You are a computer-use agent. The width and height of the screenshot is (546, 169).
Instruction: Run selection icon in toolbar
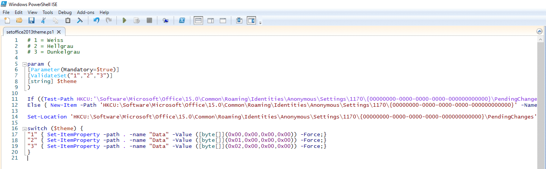pyautogui.click(x=137, y=20)
